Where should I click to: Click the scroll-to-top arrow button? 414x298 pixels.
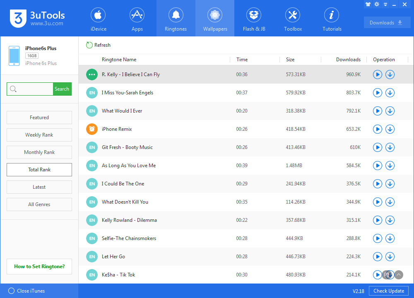pos(399,275)
